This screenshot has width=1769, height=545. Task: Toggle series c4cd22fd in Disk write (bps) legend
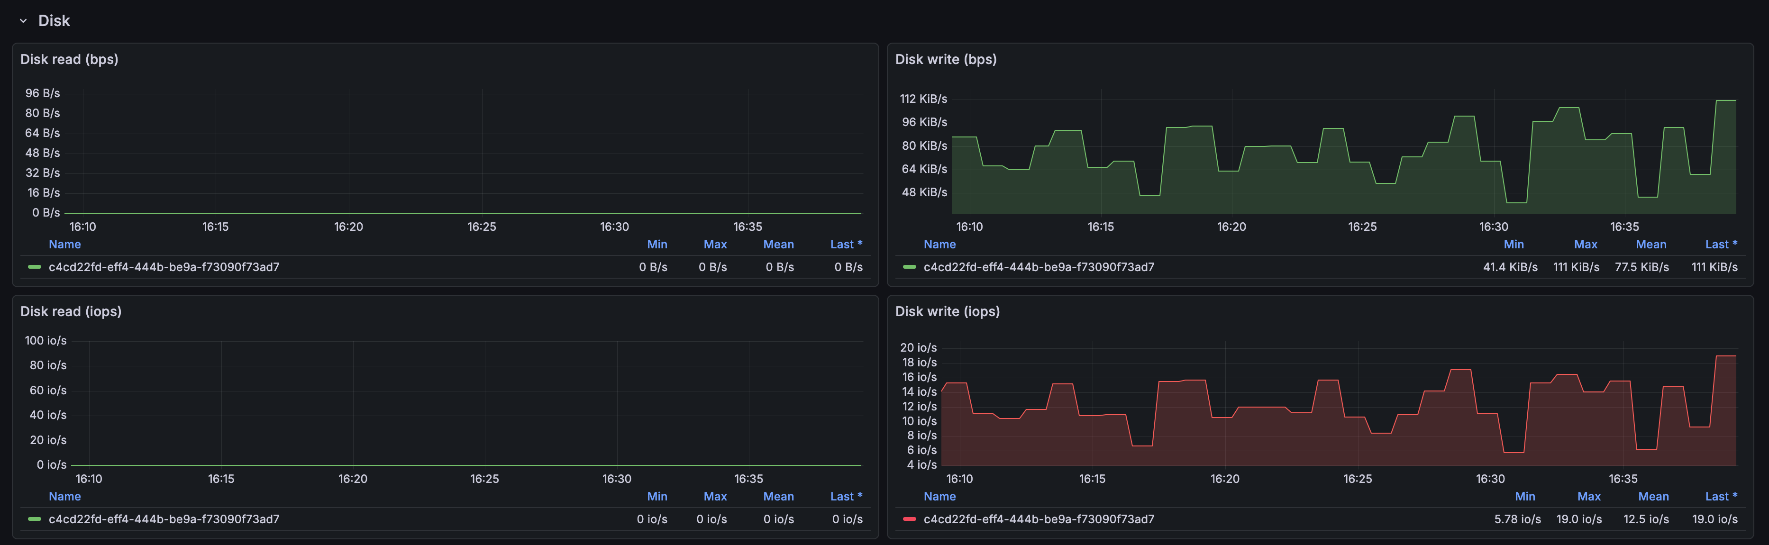[x=1039, y=267]
